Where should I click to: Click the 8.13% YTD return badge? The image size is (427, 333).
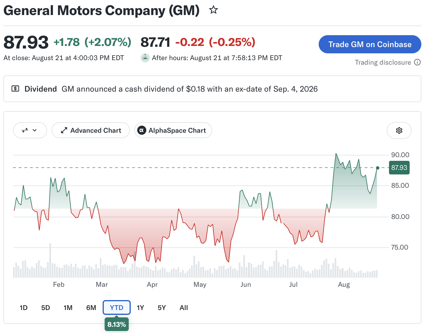(x=117, y=324)
